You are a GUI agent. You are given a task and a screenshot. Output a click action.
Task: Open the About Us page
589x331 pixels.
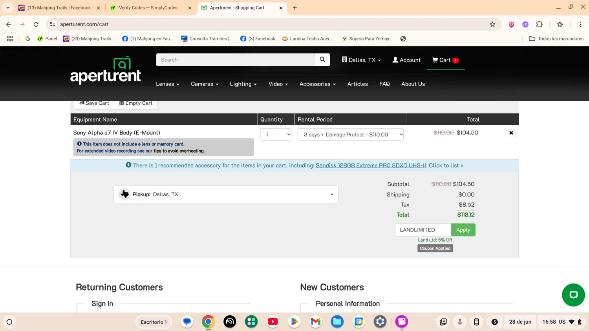click(413, 84)
